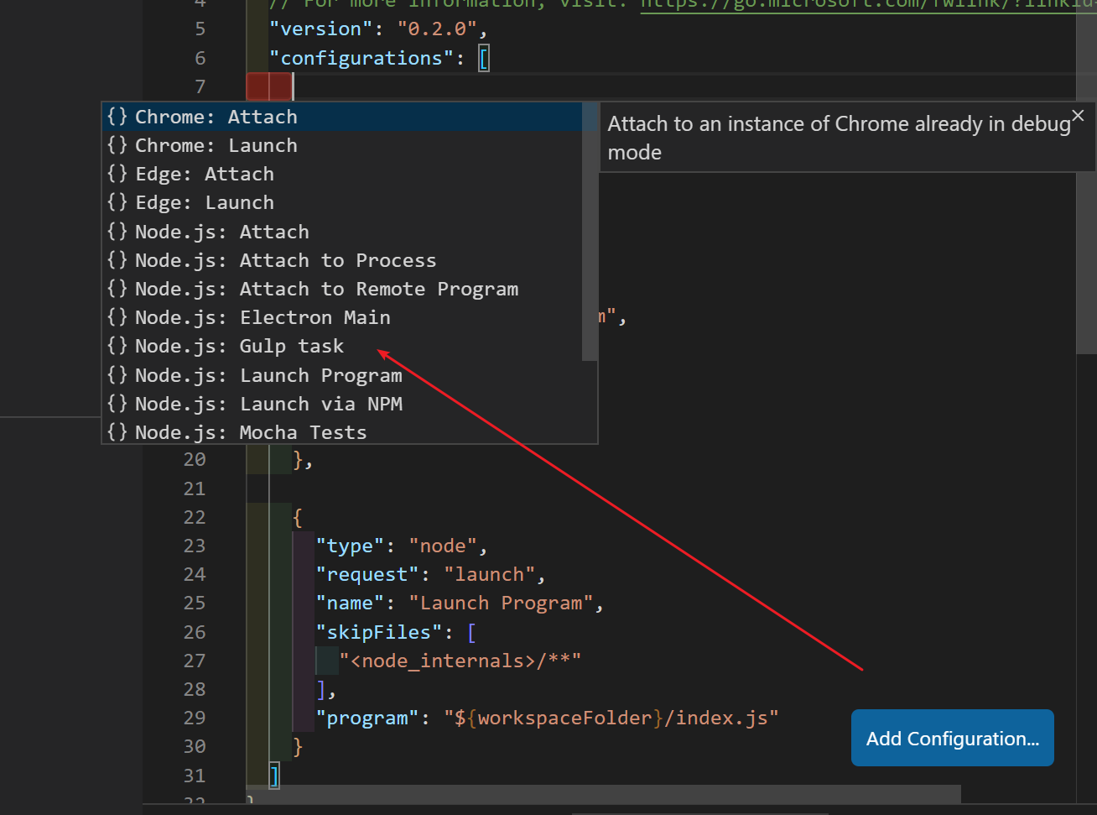Click the "node" value on line 23
1097x815 pixels.
pyautogui.click(x=443, y=546)
